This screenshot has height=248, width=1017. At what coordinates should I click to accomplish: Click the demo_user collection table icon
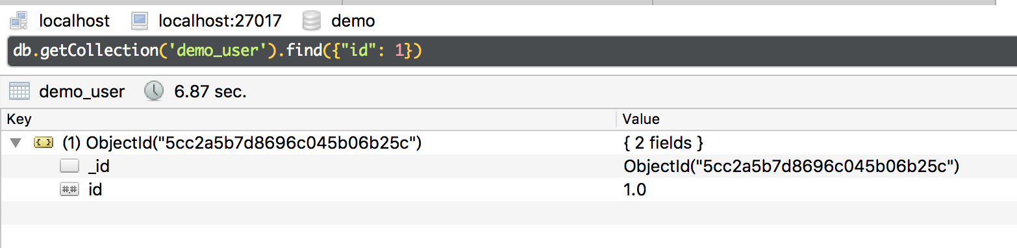click(19, 92)
